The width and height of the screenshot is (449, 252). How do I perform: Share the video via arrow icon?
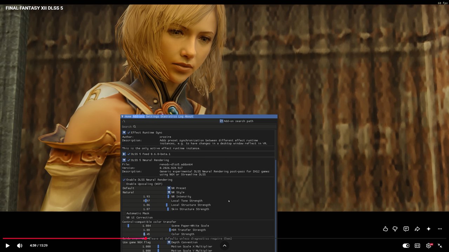pos(417,229)
